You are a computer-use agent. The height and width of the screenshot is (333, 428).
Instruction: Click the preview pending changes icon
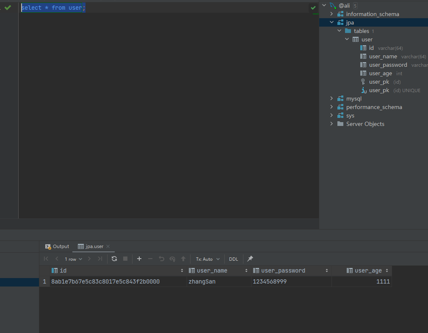172,259
